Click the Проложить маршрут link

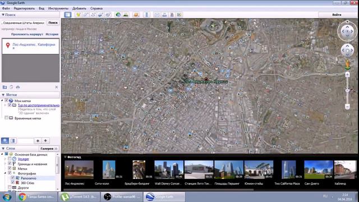pyautogui.click(x=27, y=34)
